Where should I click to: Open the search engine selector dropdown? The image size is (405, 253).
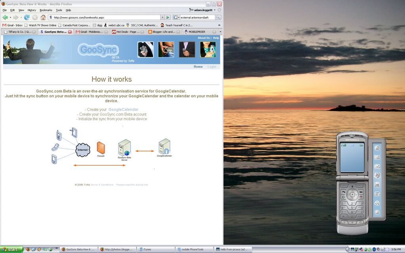click(176, 17)
